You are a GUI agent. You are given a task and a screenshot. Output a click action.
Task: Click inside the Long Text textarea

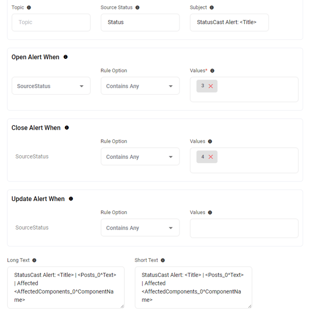point(65,287)
